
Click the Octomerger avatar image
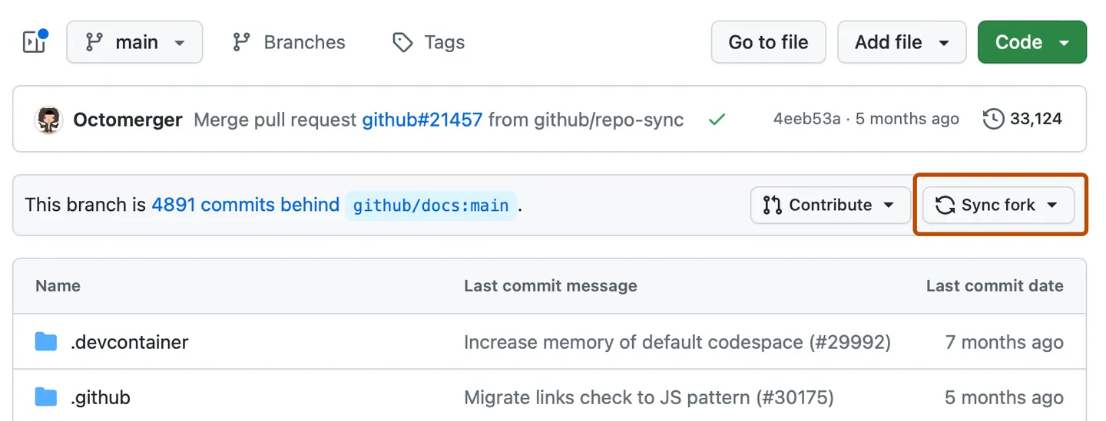pos(48,120)
